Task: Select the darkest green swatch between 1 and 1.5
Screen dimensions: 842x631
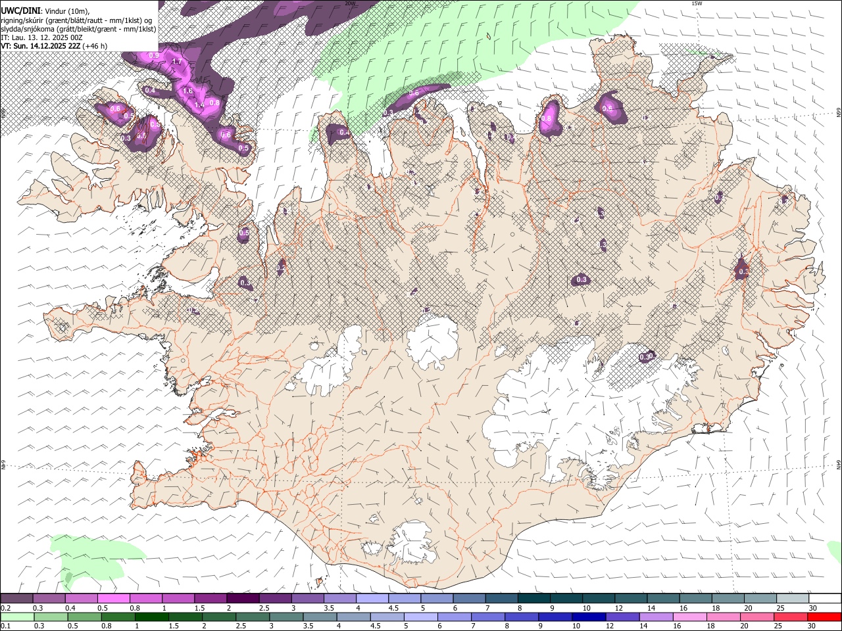Action: [x=151, y=617]
